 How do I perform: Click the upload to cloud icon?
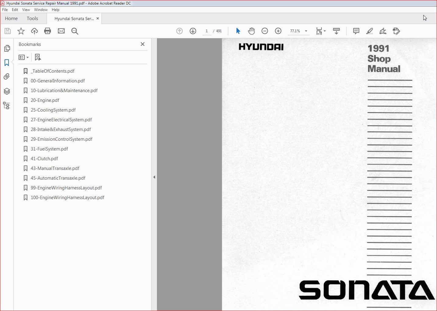[34, 31]
